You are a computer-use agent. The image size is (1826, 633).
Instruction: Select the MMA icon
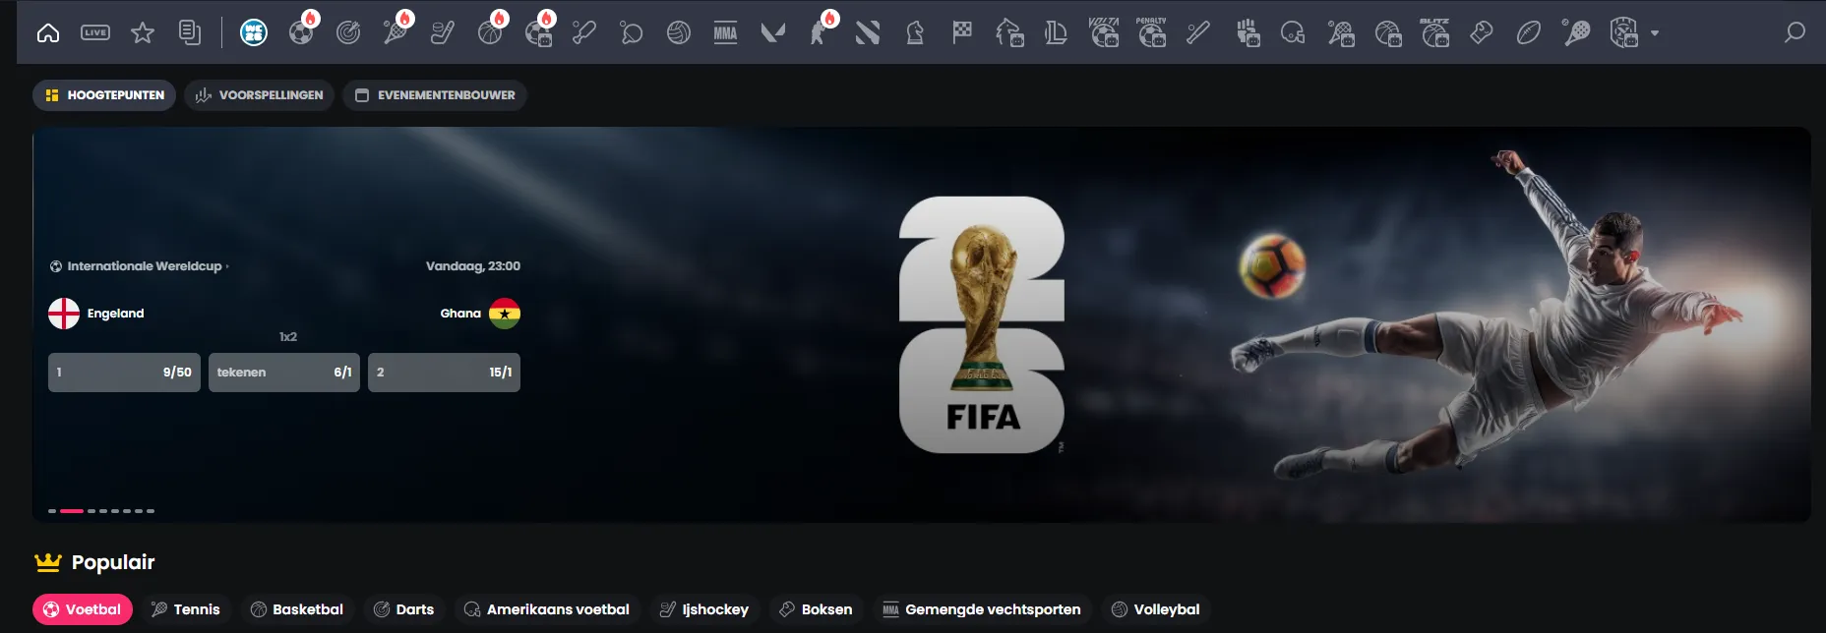coord(726,32)
